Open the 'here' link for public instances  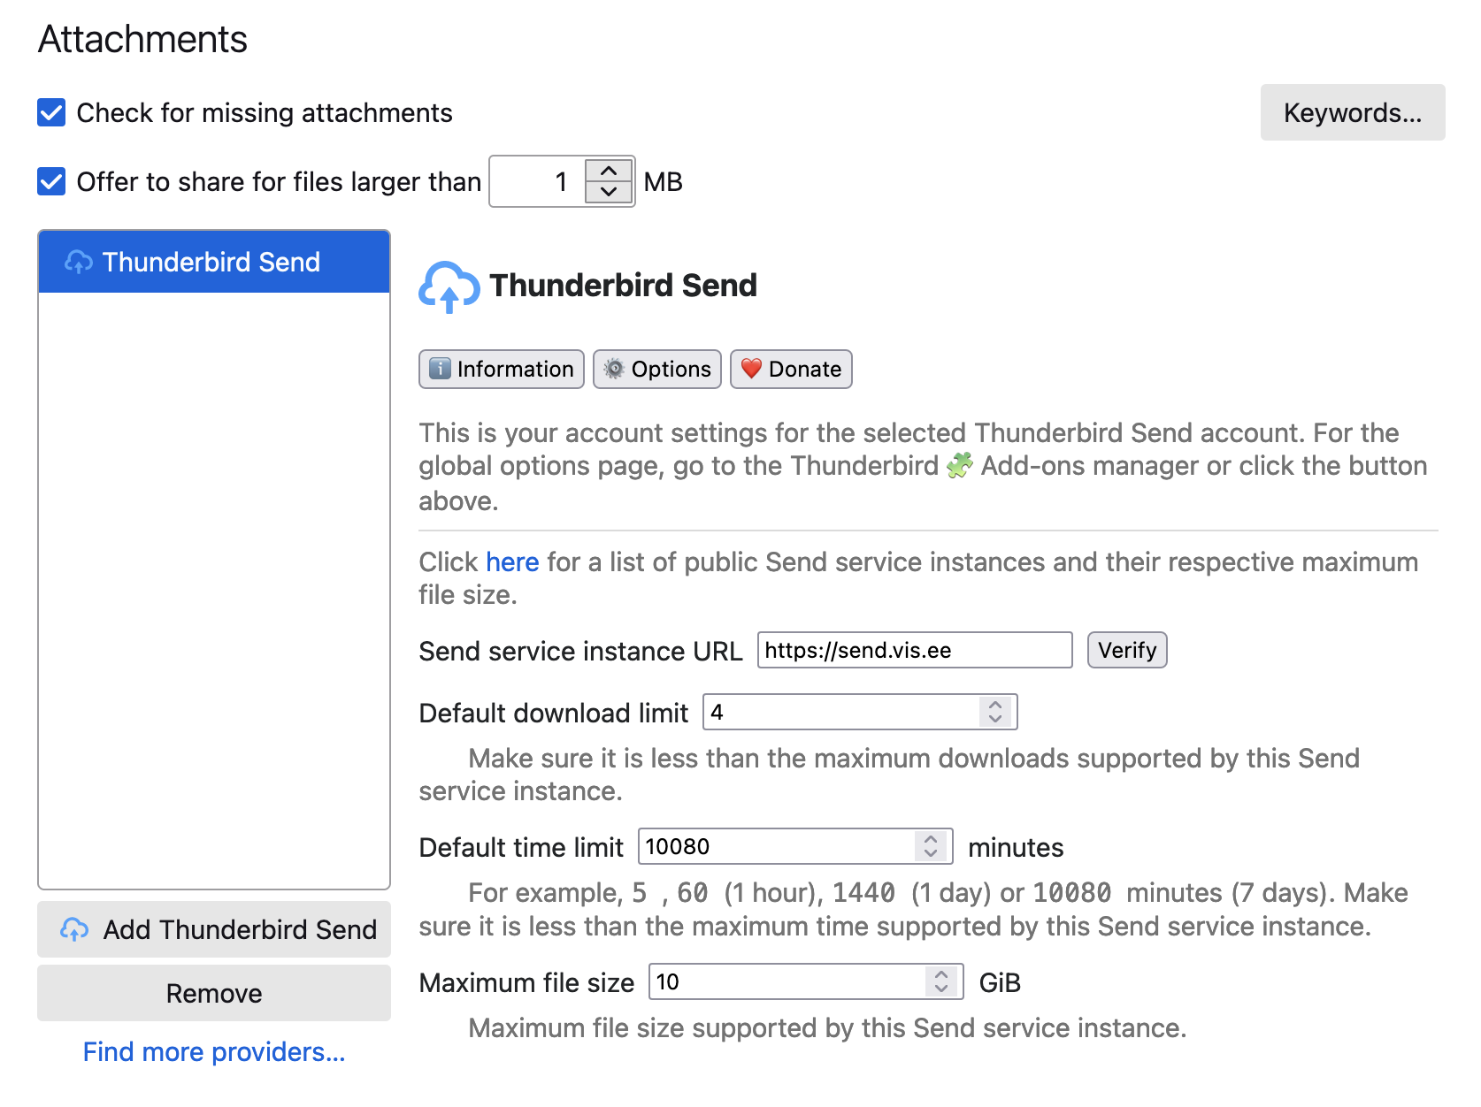[512, 562]
